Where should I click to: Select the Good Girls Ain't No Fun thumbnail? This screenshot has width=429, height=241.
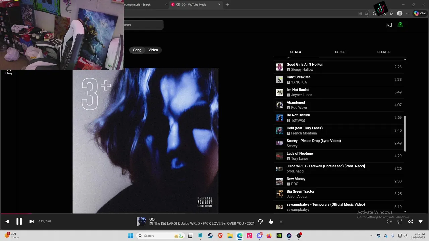coord(280,67)
